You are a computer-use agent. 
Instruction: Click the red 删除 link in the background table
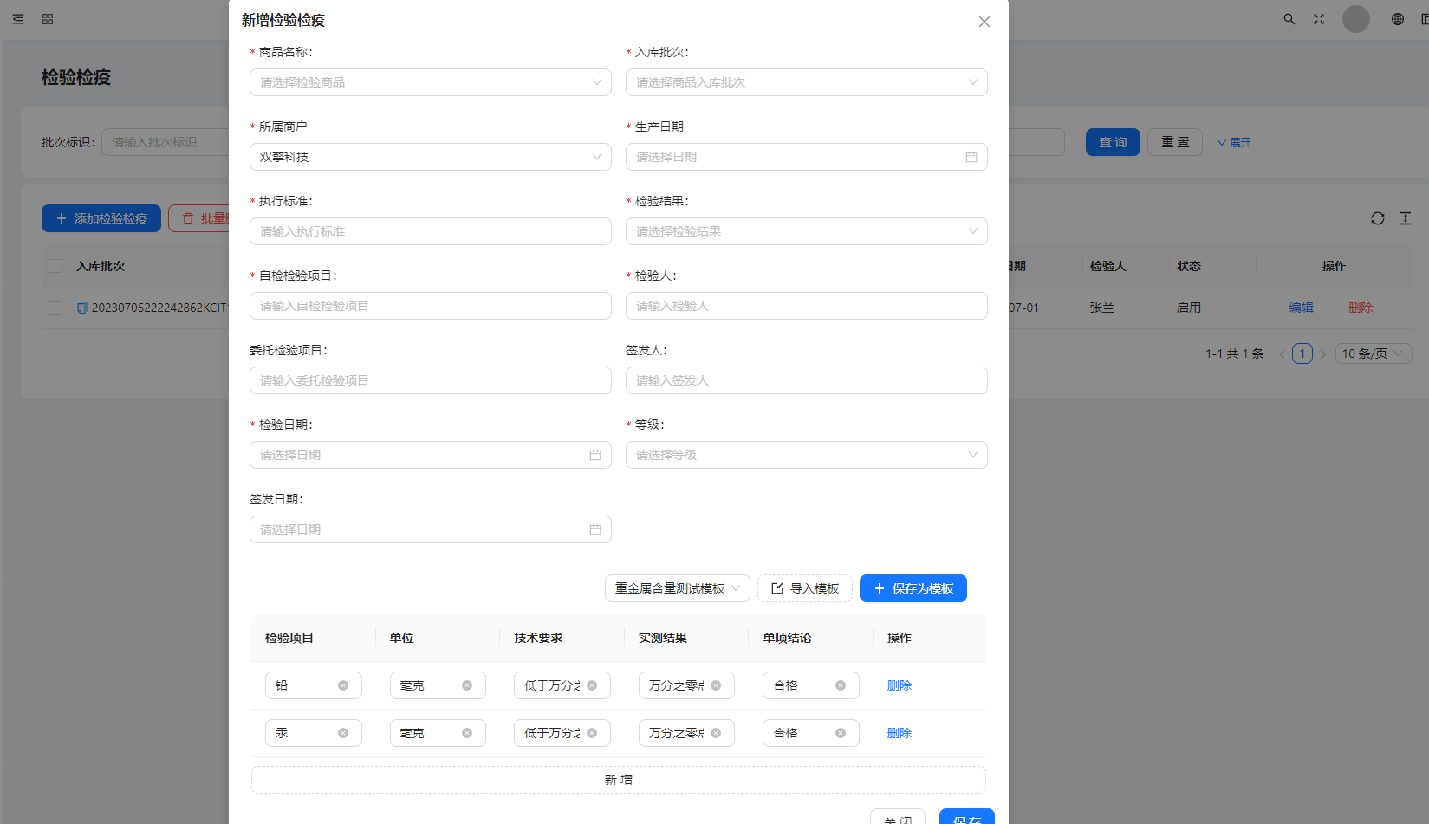1361,308
